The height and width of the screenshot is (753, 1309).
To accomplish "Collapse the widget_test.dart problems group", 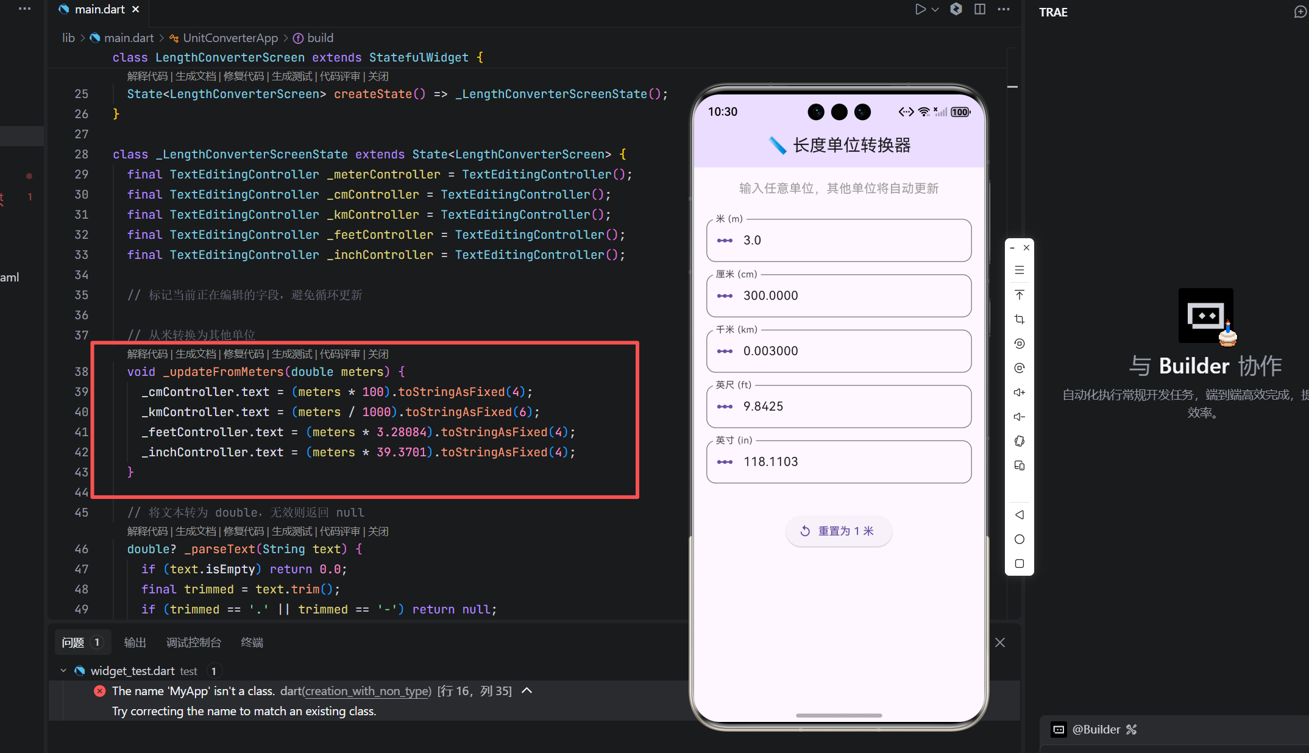I will (x=63, y=671).
